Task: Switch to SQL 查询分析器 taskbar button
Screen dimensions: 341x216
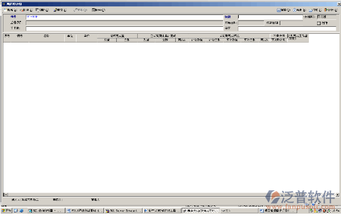Action: 46,211
